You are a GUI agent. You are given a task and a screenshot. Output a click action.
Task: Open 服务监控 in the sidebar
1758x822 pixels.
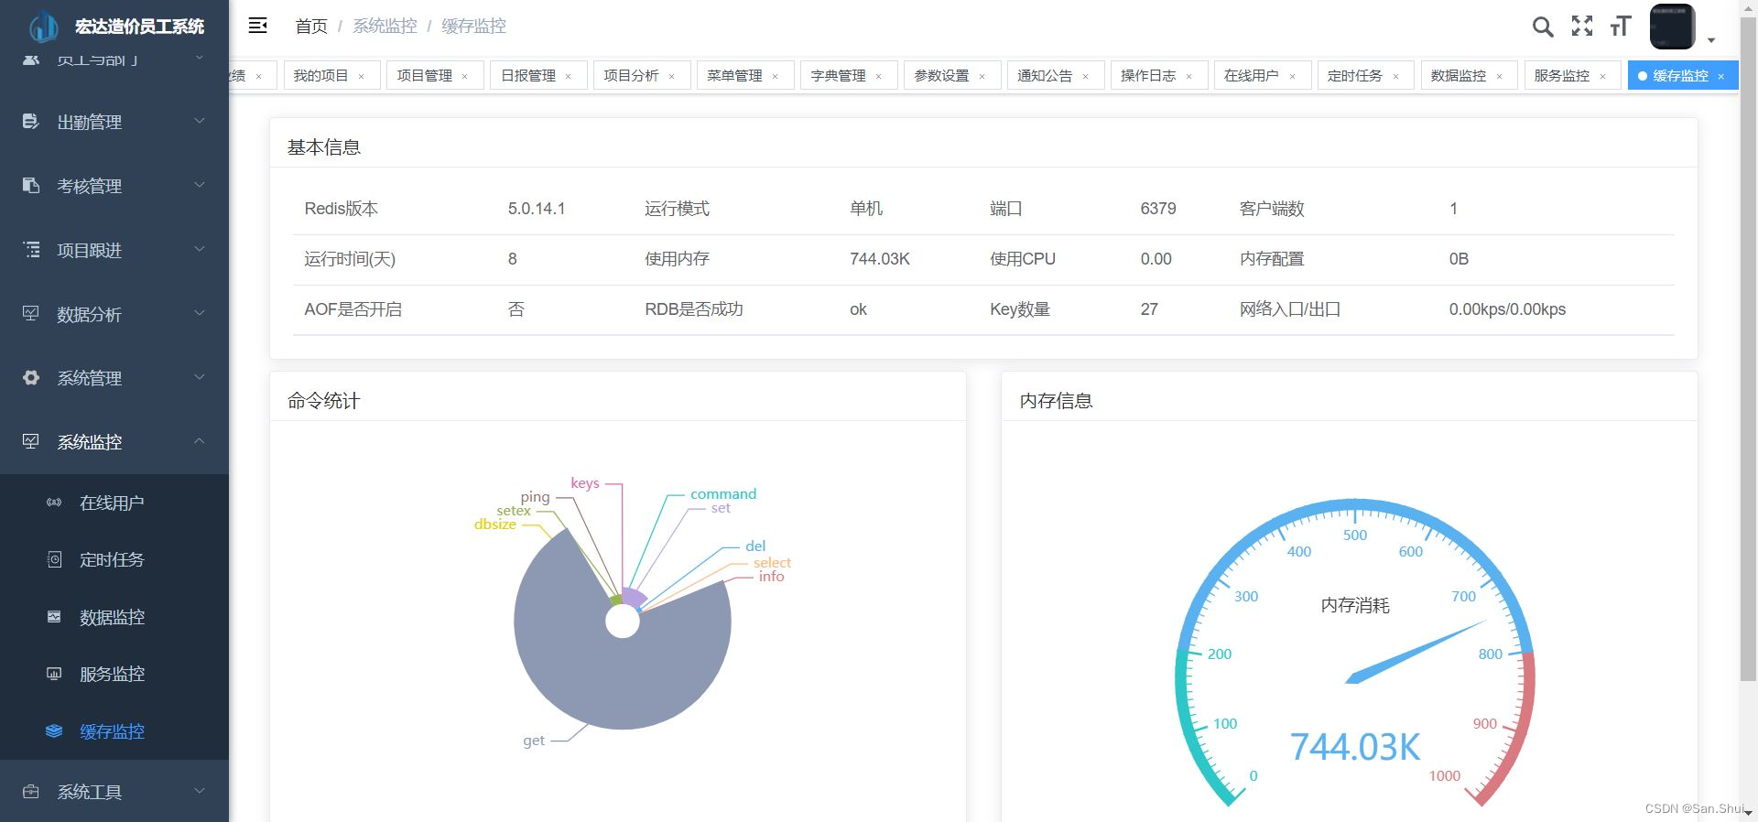[114, 674]
